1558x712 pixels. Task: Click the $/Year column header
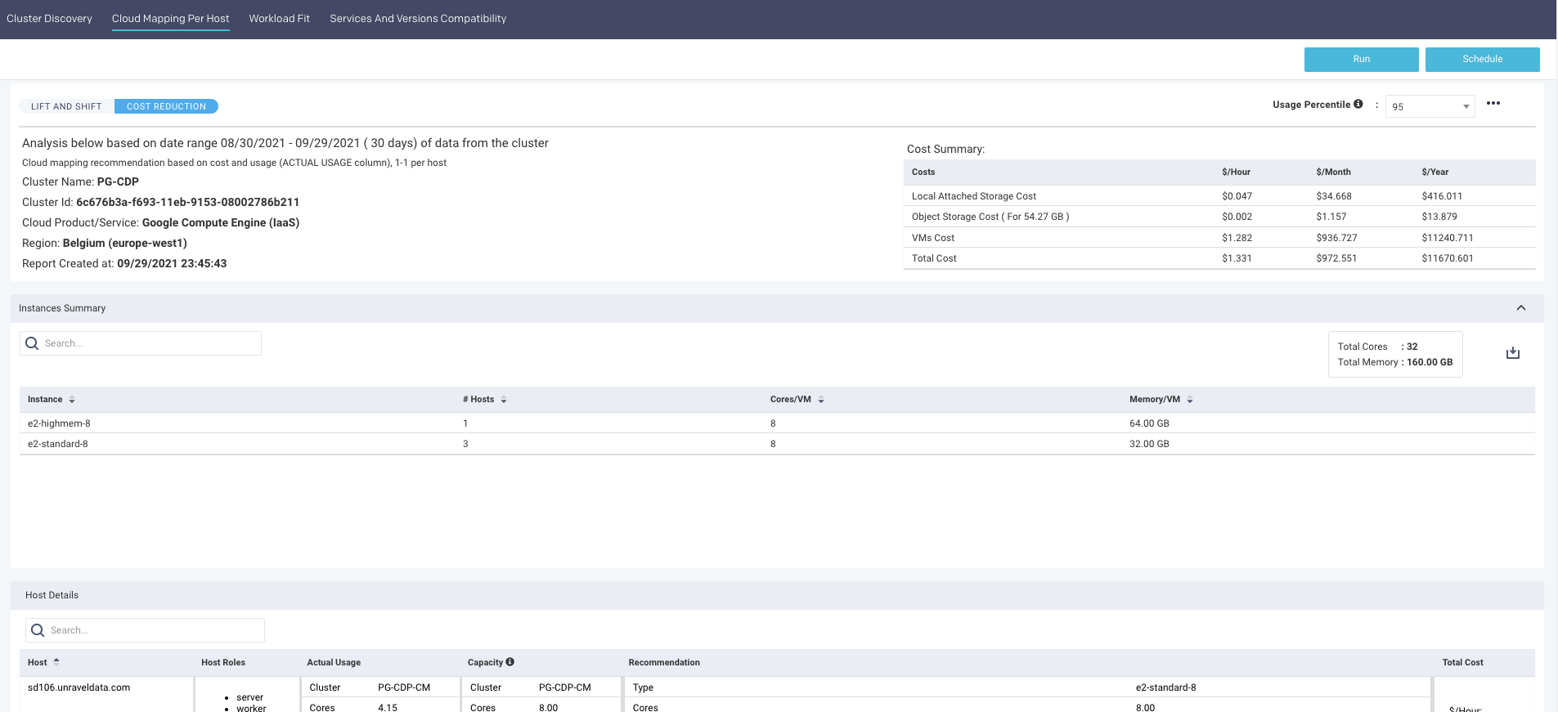pos(1435,172)
